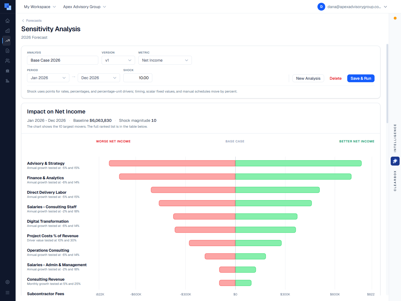Click Digital Transformation row label

pos(48,221)
